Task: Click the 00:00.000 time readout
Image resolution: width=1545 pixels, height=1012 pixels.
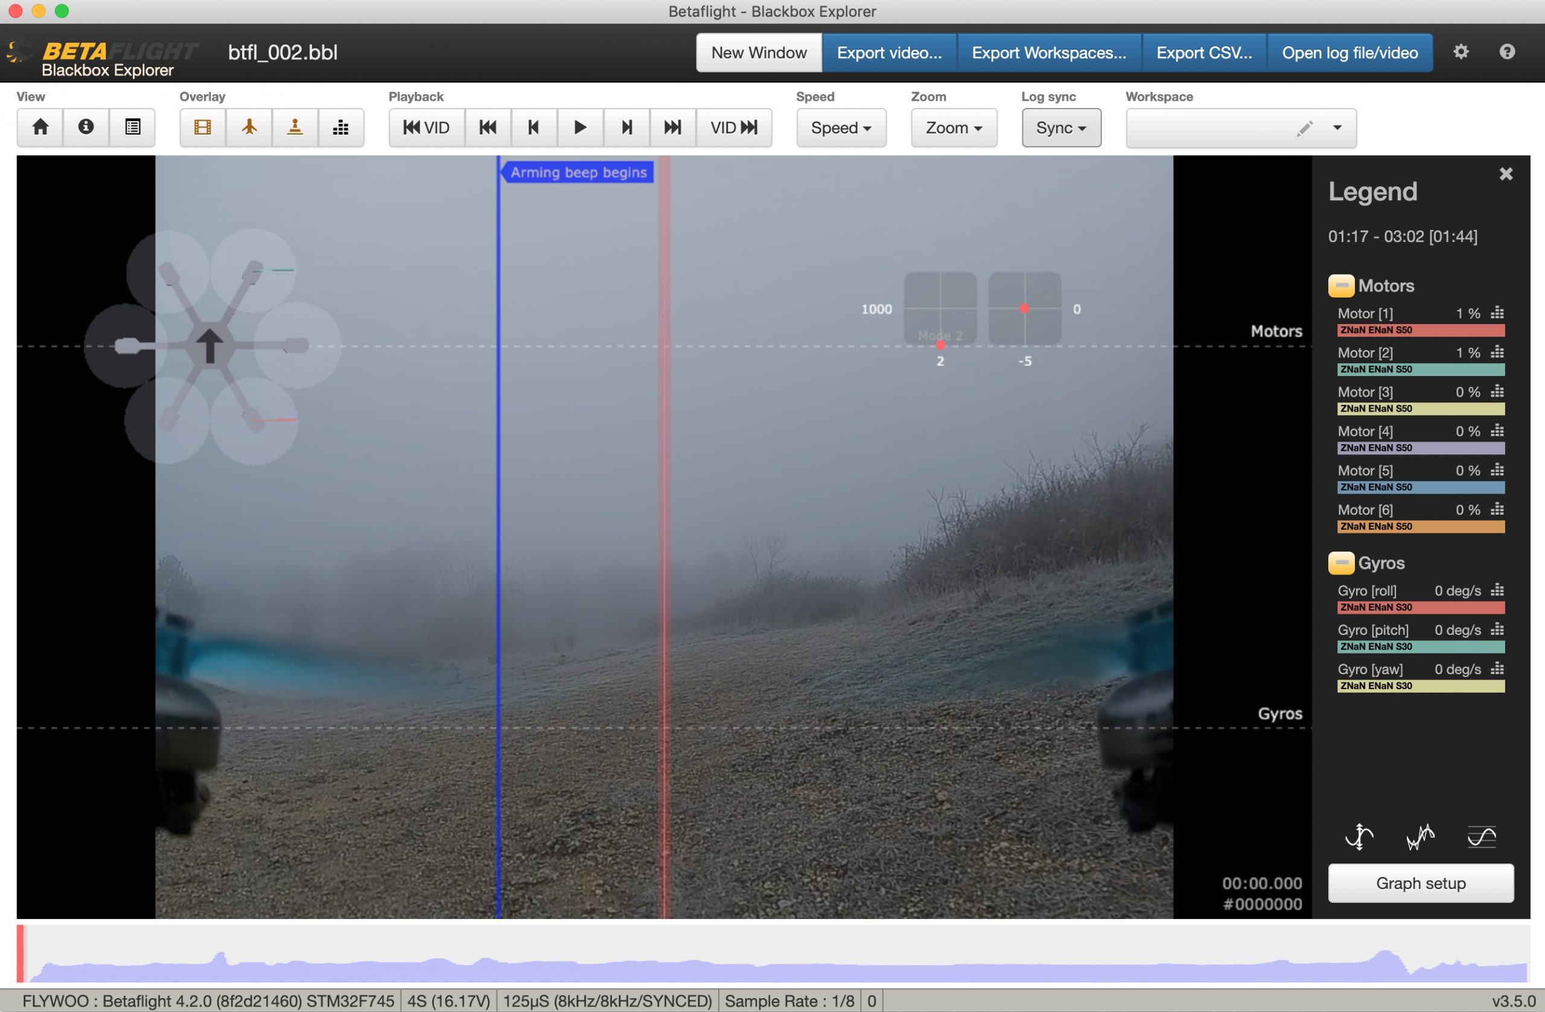Action: tap(1262, 883)
